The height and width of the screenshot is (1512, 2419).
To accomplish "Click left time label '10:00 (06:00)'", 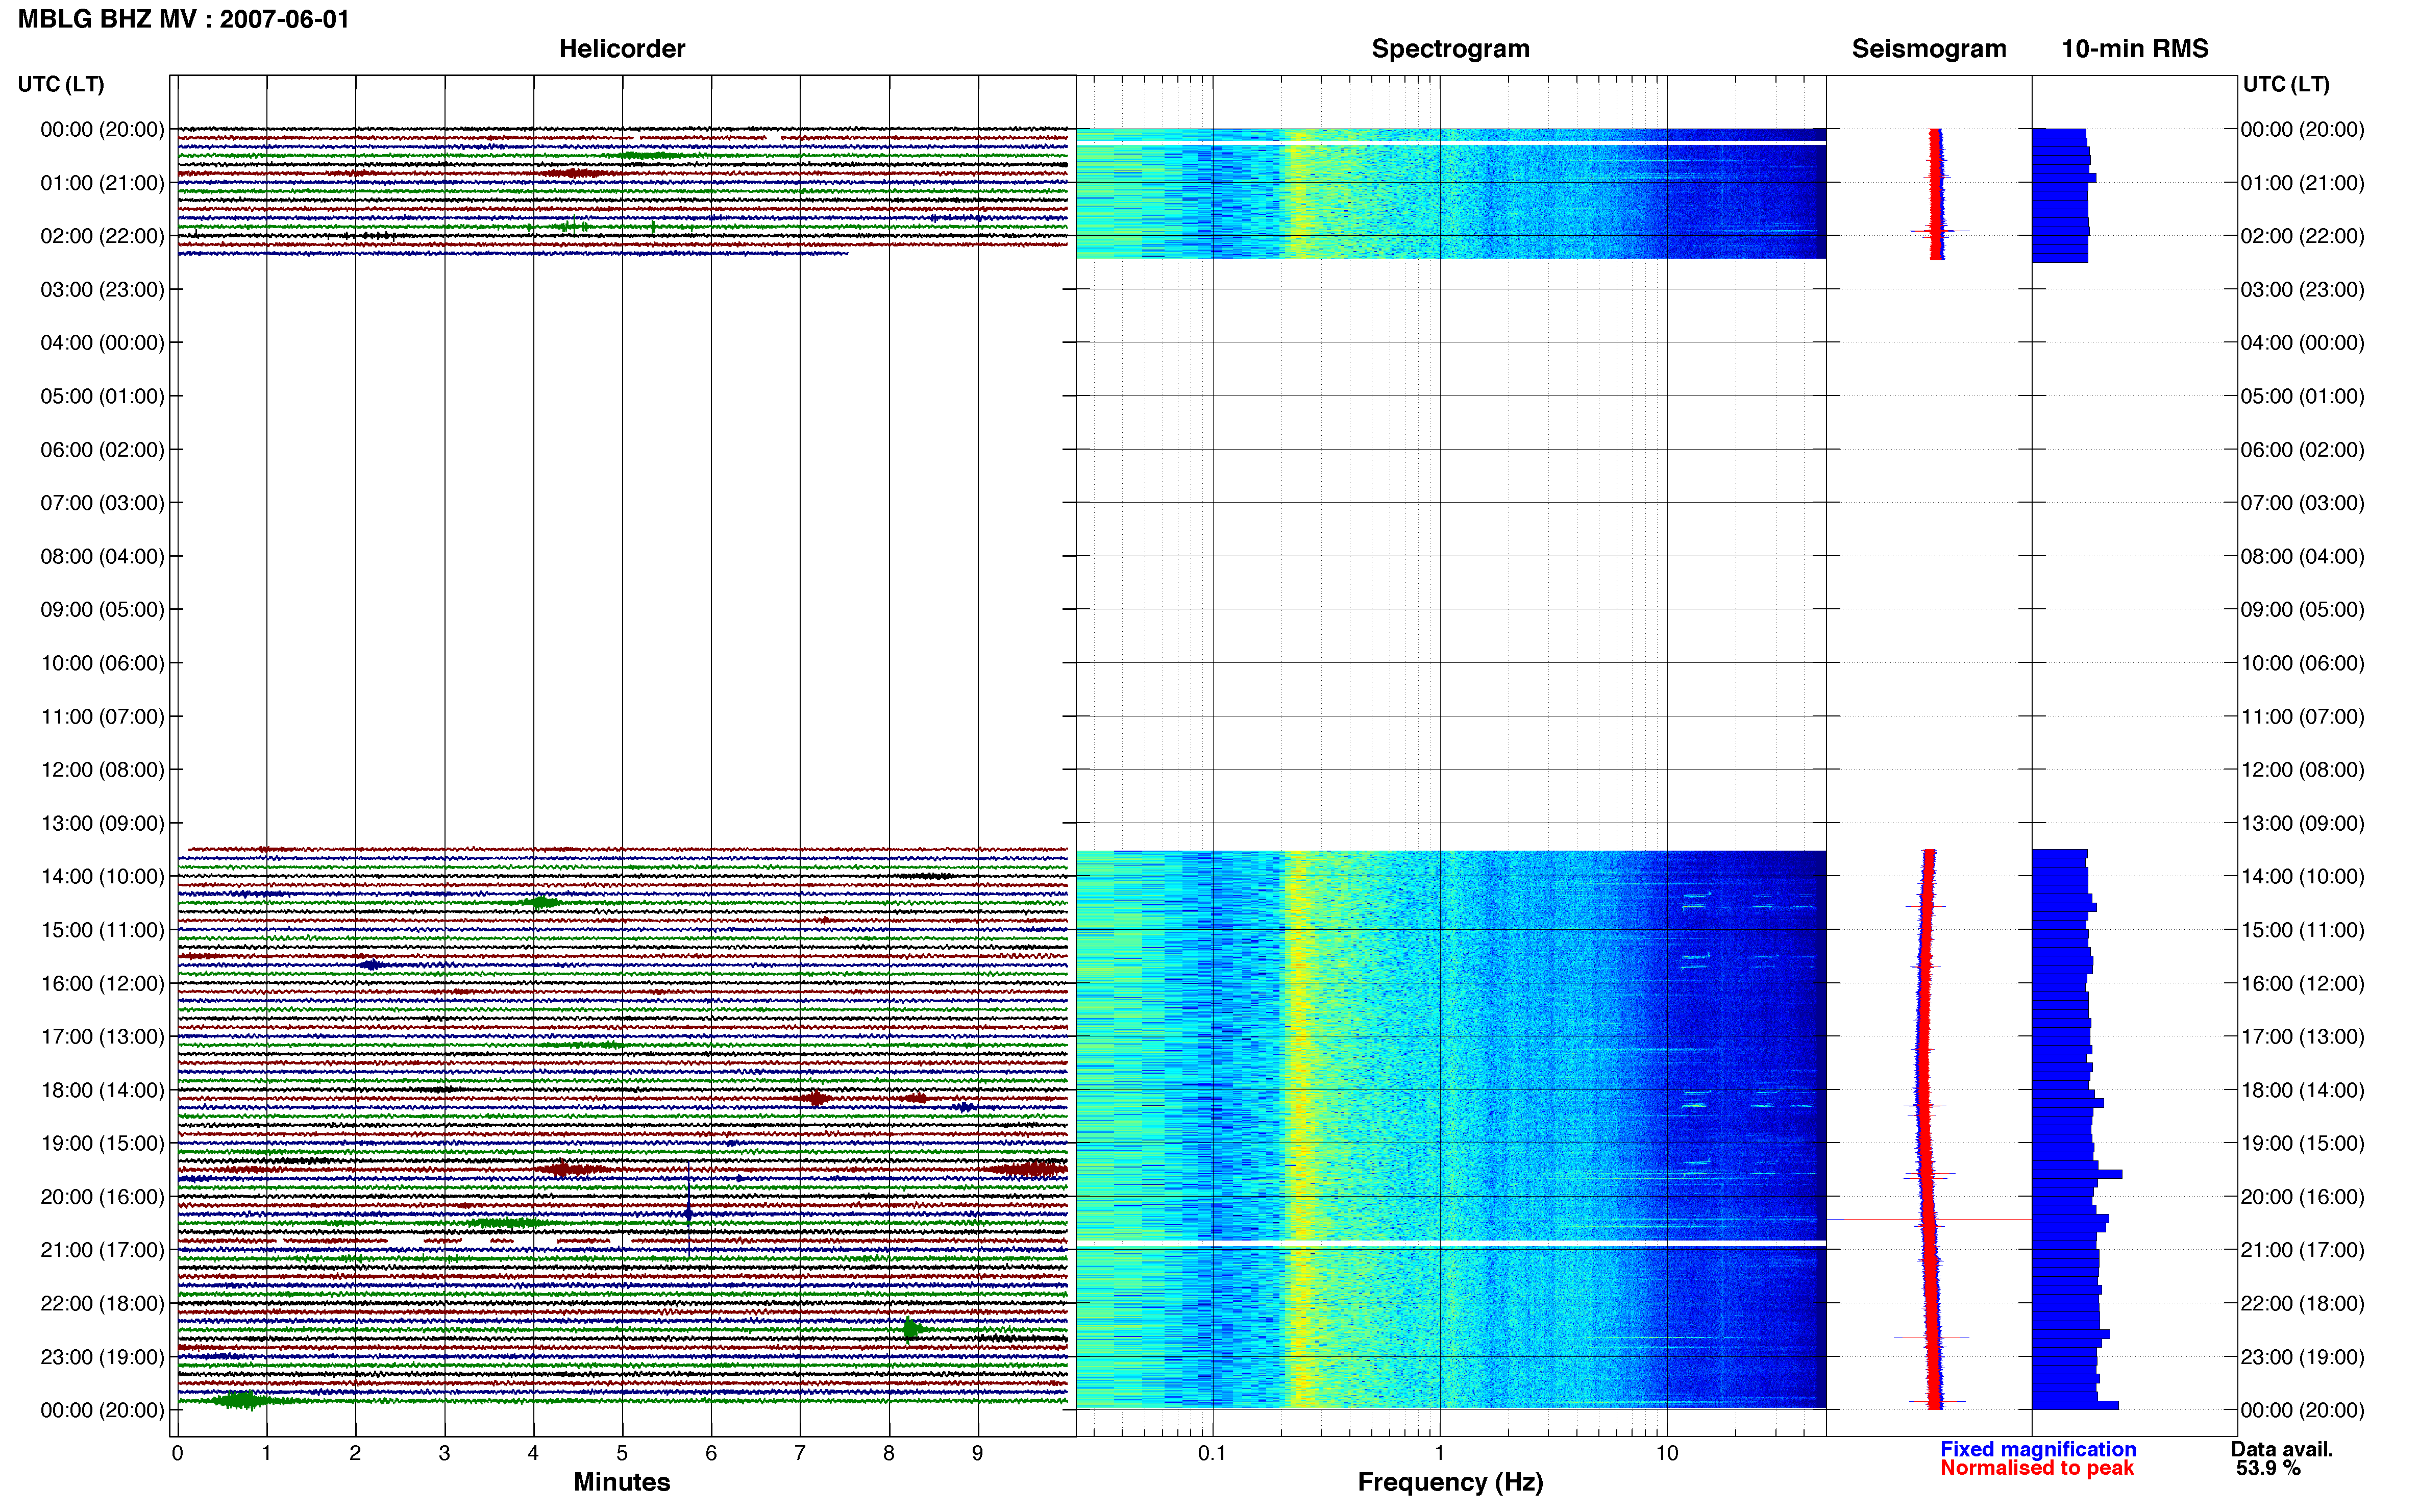I will click(x=102, y=663).
